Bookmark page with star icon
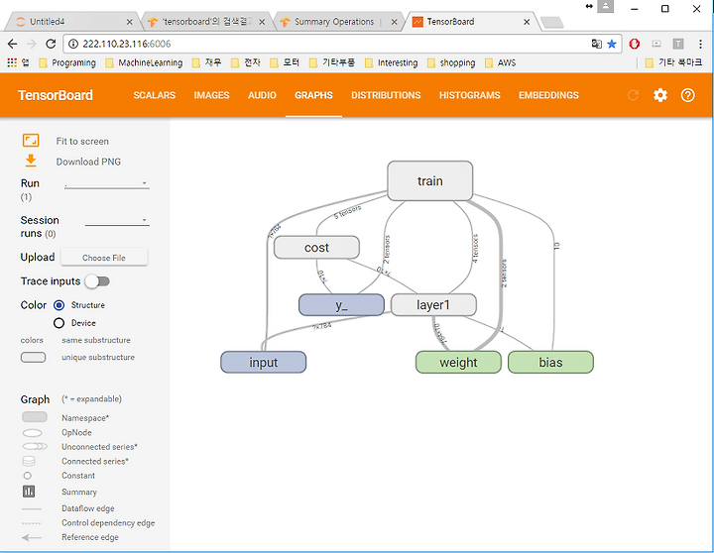Image resolution: width=714 pixels, height=553 pixels. (612, 44)
